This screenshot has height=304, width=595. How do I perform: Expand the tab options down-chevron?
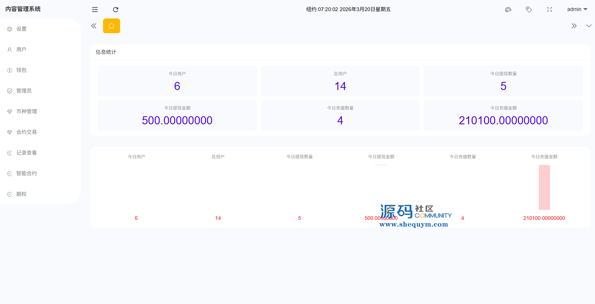589,26
